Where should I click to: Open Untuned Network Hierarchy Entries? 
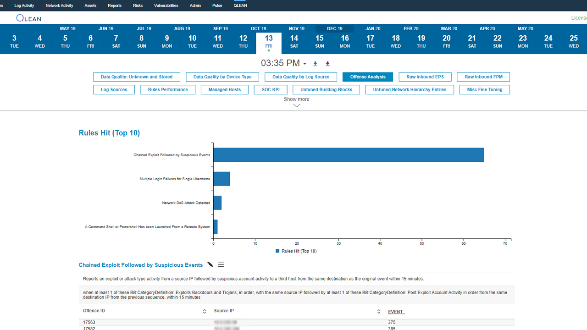[x=410, y=90]
